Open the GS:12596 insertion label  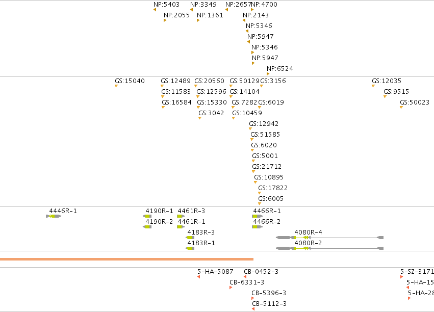pos(211,92)
